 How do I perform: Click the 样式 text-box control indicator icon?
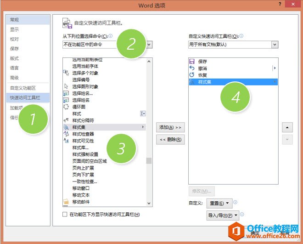coord(143,113)
